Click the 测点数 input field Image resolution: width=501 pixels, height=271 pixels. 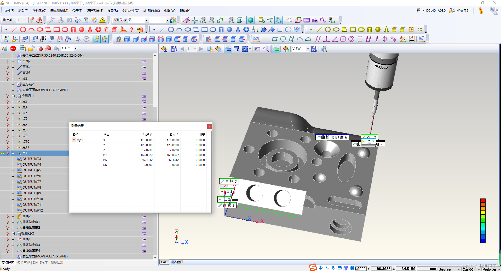tap(22, 20)
